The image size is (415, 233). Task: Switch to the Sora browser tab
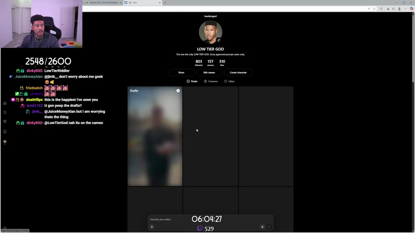(143, 3)
